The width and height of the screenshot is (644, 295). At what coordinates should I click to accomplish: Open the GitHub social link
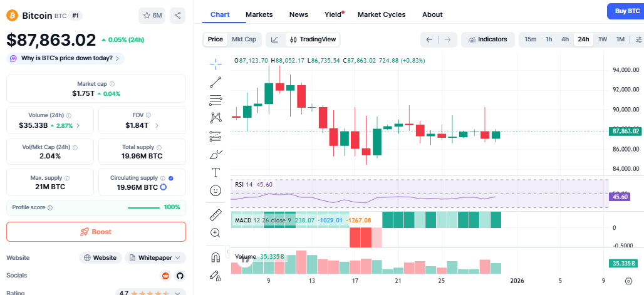[x=180, y=276]
